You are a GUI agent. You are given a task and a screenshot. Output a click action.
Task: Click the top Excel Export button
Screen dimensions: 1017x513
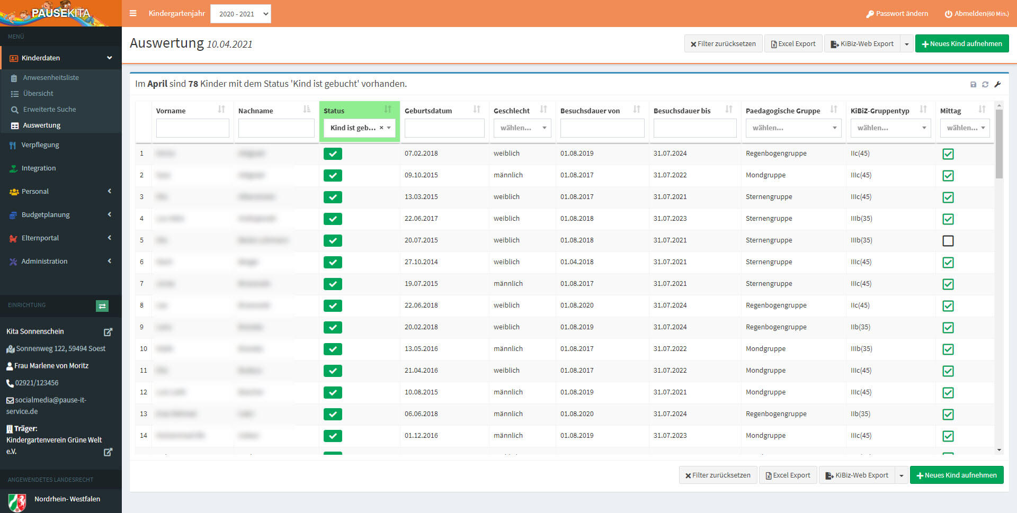pos(793,44)
